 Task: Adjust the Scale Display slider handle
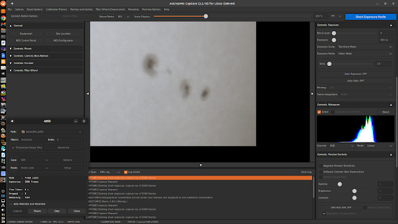pos(206,17)
